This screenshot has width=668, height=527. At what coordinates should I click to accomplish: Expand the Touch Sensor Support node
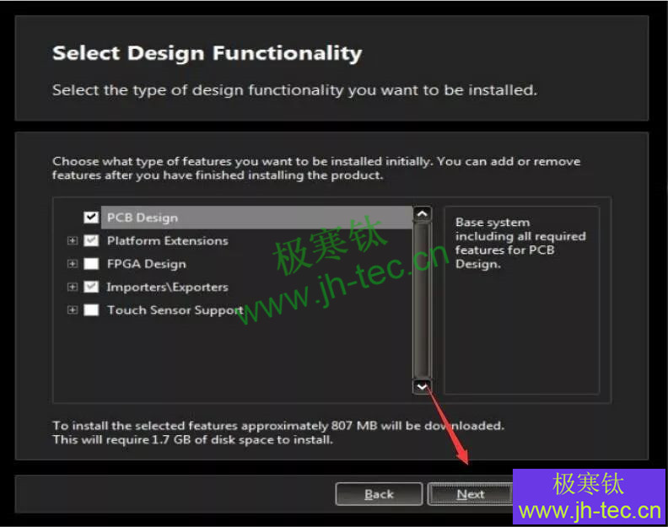73,309
